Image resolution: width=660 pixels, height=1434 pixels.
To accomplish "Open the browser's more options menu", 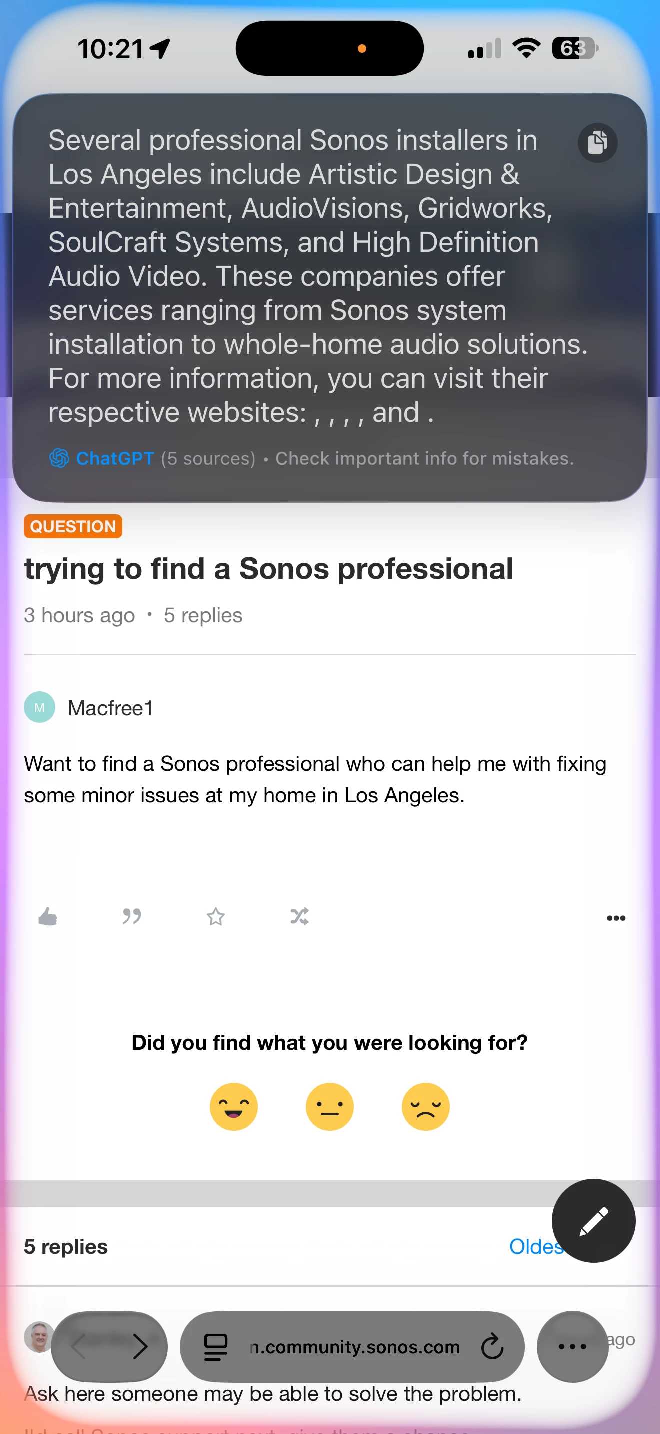I will [572, 1347].
